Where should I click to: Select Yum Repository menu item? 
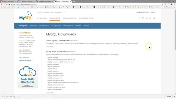coord(43,26)
